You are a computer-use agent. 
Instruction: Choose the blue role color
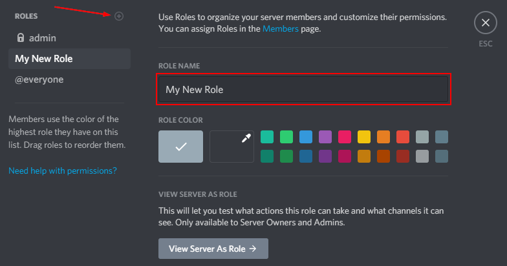click(x=306, y=137)
